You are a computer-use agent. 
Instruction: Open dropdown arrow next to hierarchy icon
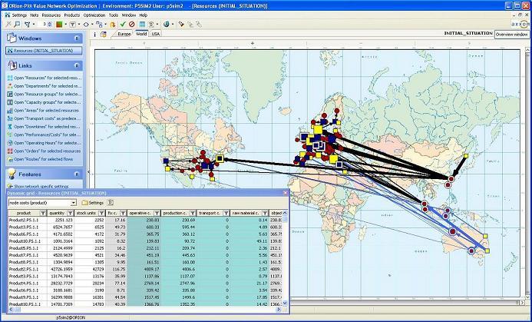(x=105, y=25)
